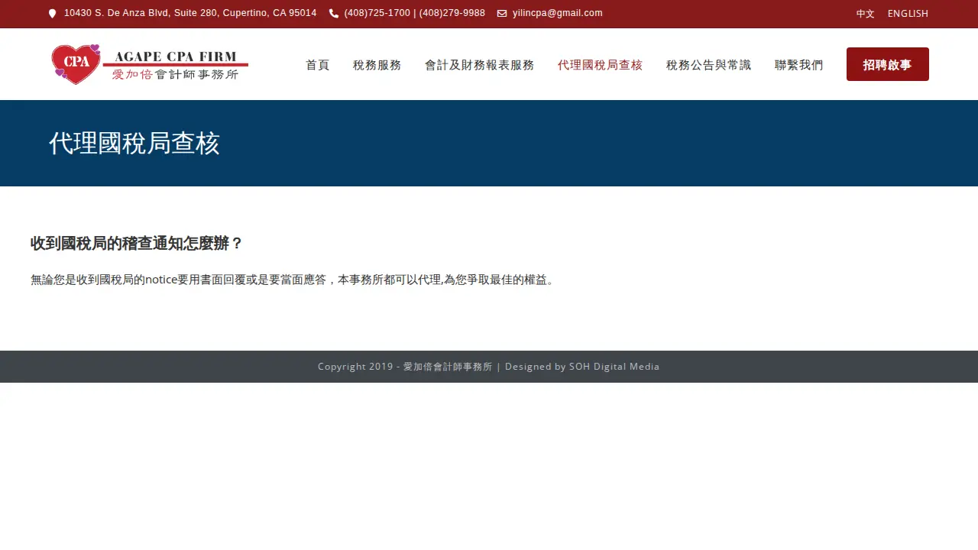Open the 首頁 menu item
The image size is (978, 550).
(318, 65)
